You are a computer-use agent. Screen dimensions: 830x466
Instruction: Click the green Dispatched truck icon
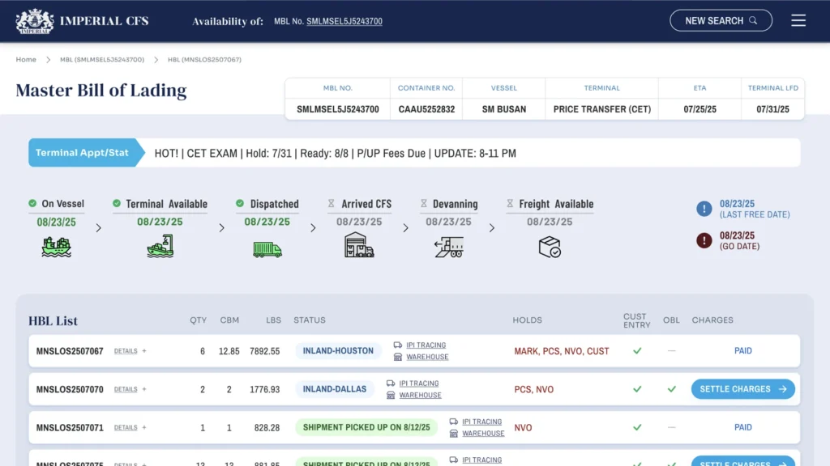tap(267, 249)
